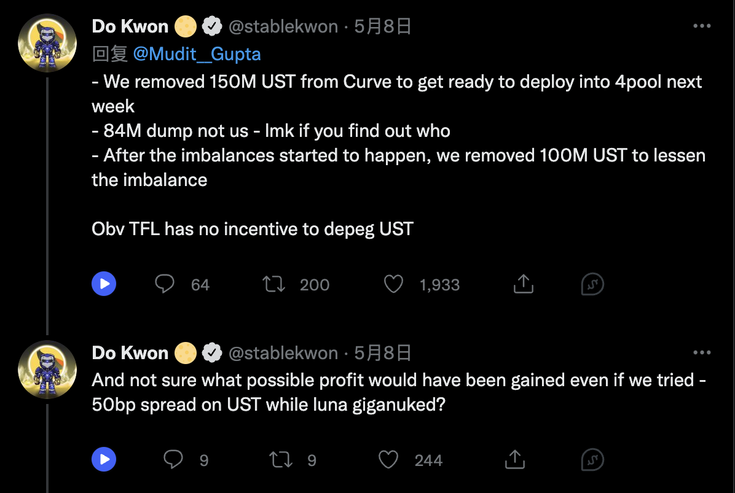This screenshot has height=493, width=735.
Task: Share the second tweet via upload icon
Action: tap(515, 459)
